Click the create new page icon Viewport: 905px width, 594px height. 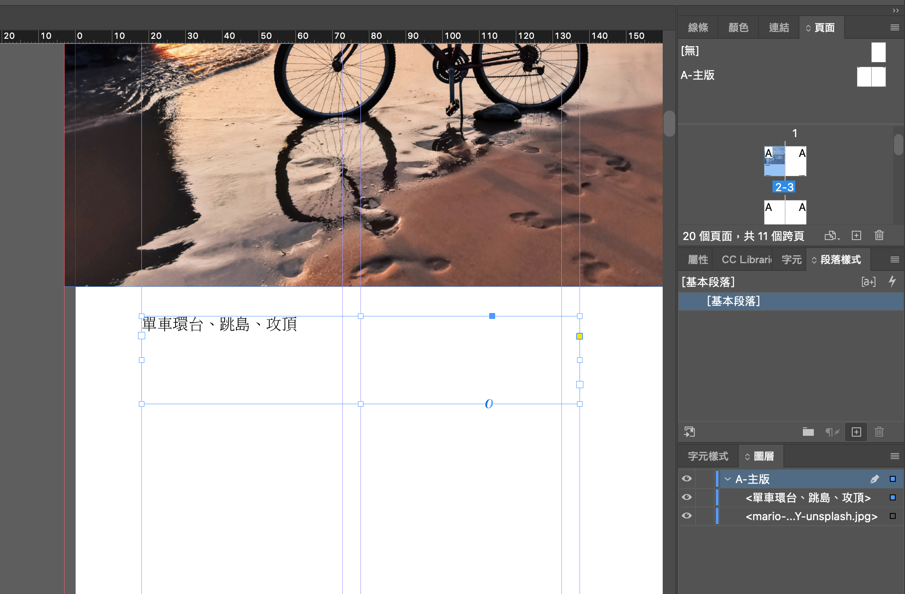point(856,235)
